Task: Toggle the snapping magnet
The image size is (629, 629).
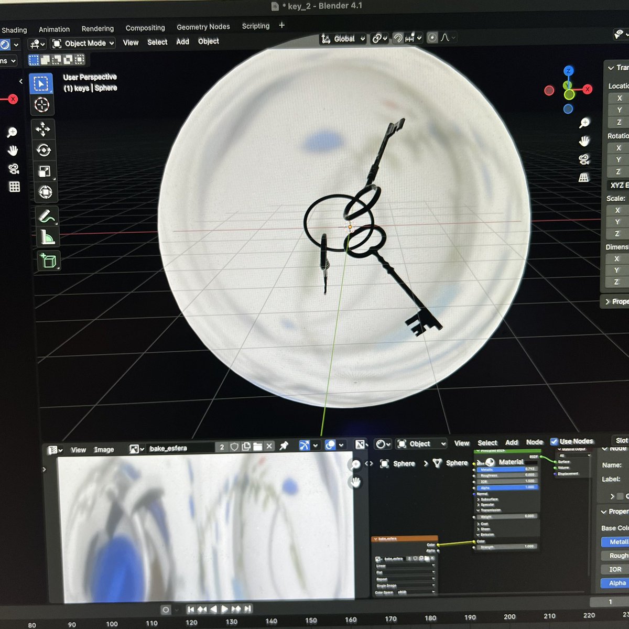Action: tap(398, 38)
